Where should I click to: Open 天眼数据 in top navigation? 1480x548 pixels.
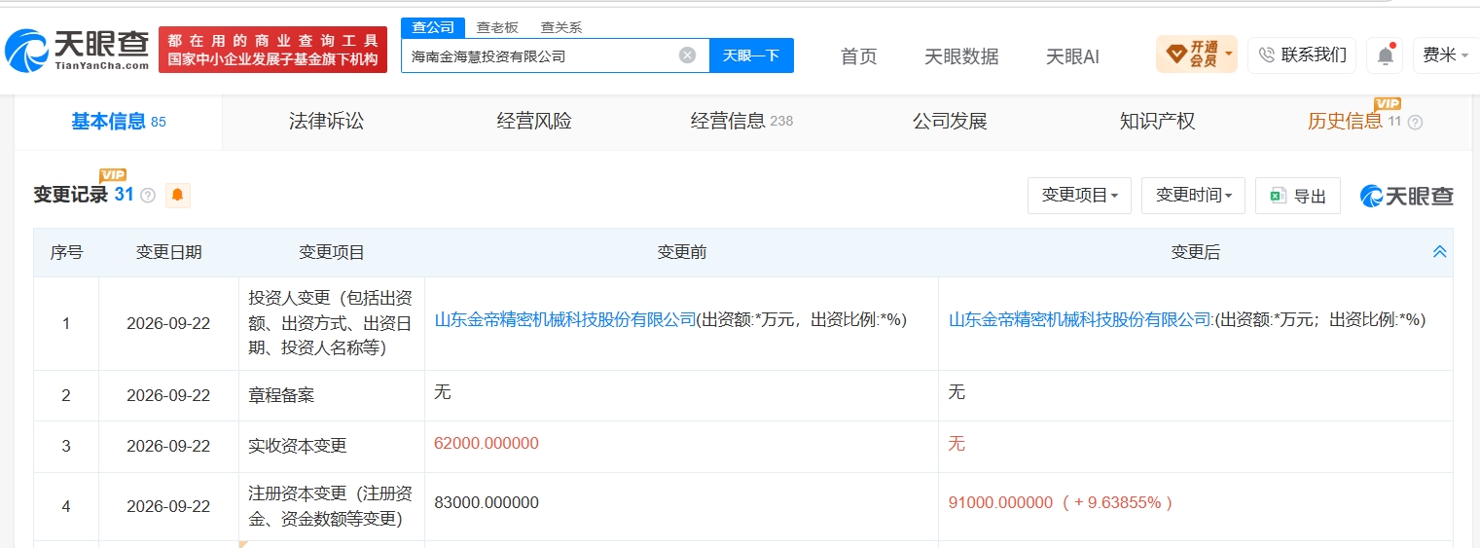tap(961, 56)
